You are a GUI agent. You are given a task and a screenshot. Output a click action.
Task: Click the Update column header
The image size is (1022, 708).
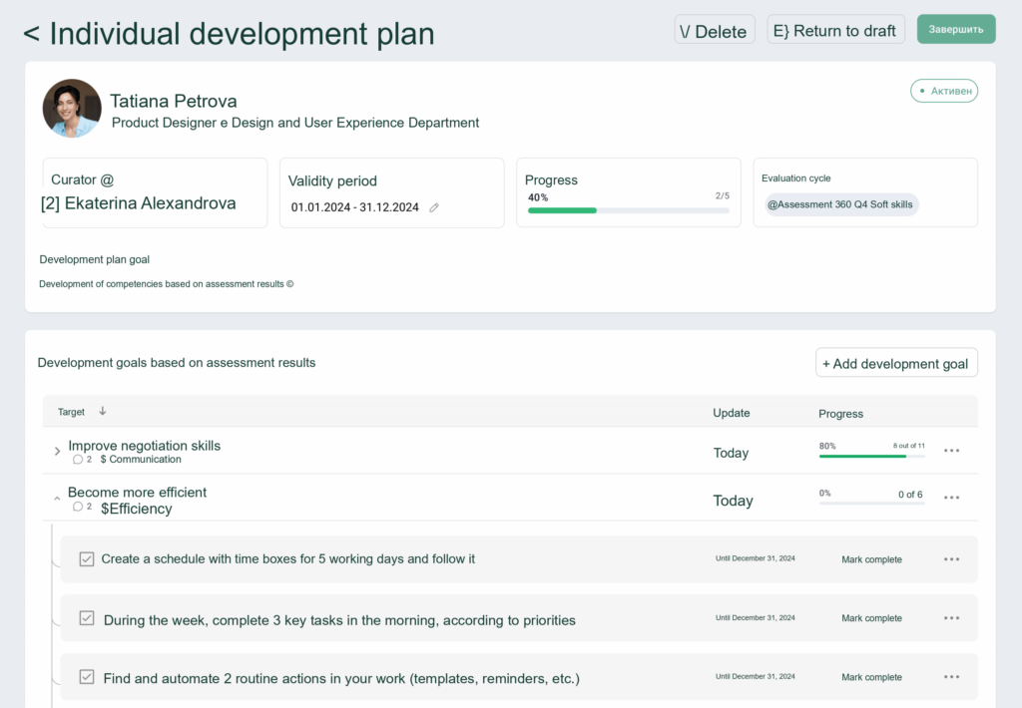[732, 413]
